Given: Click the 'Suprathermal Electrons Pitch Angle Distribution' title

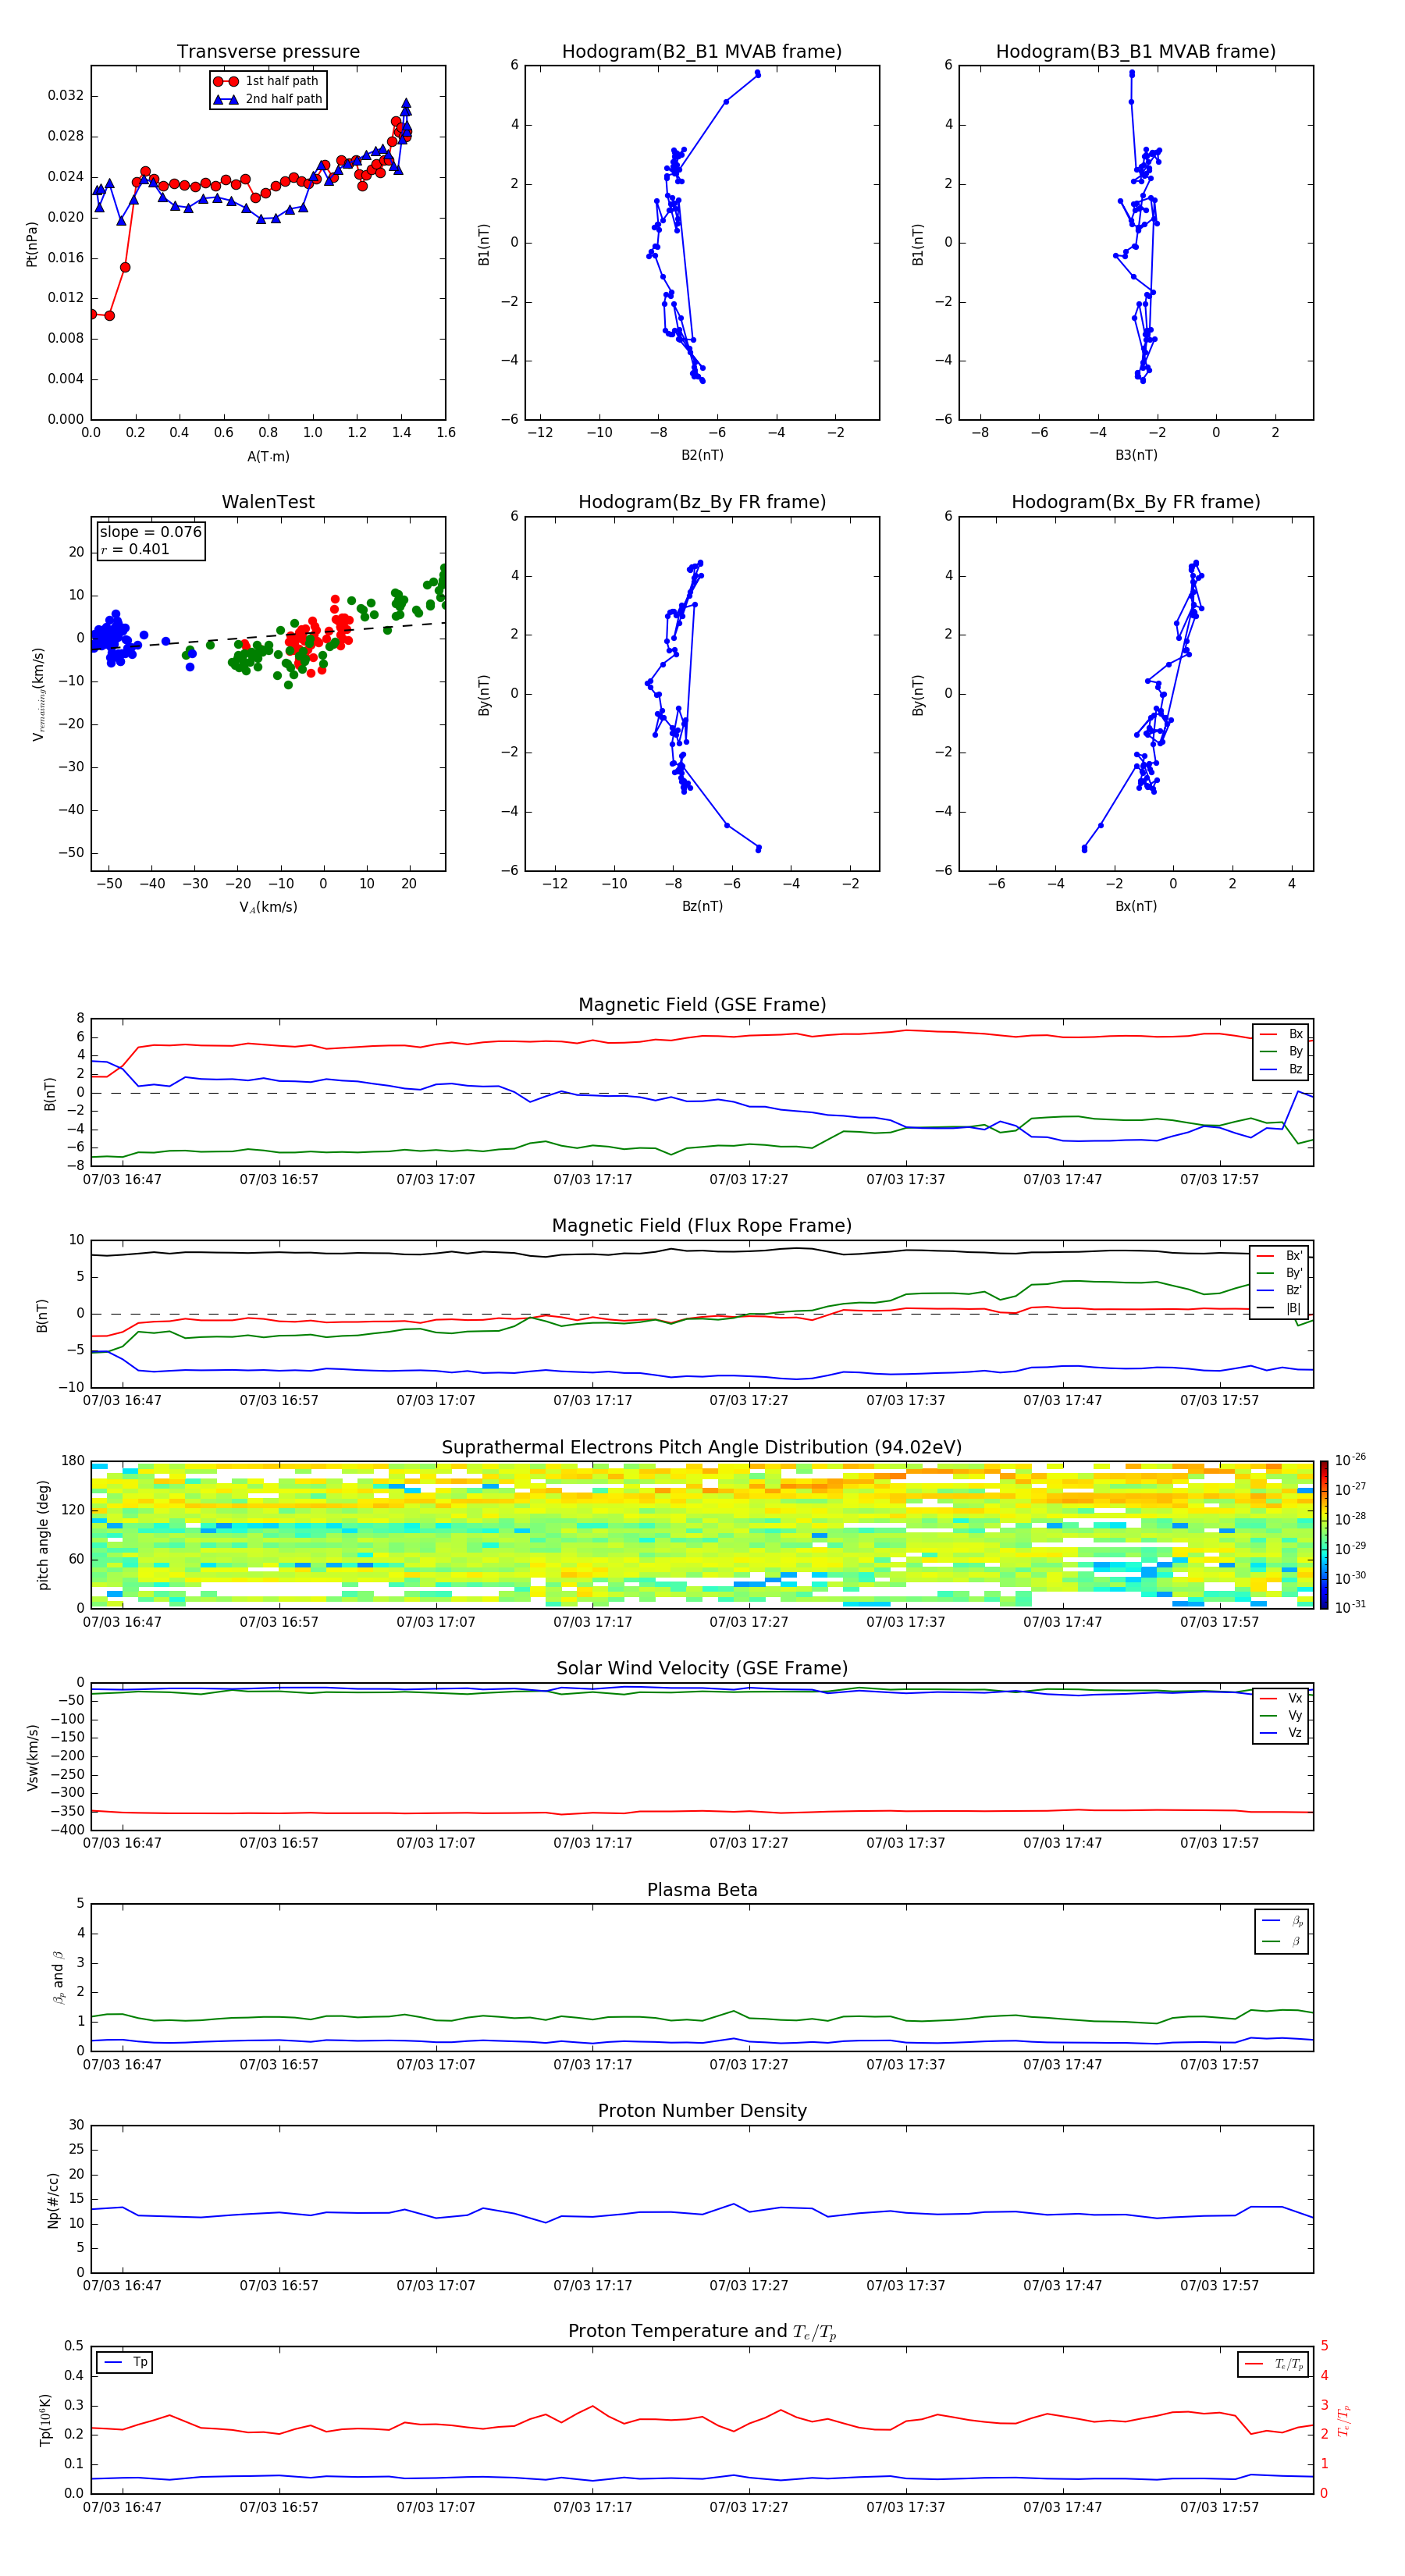Looking at the screenshot, I should click(x=702, y=1447).
